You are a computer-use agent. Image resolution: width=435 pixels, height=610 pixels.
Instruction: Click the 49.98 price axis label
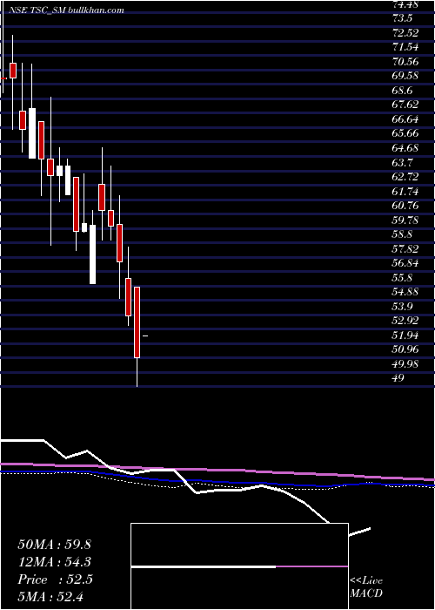click(x=406, y=363)
